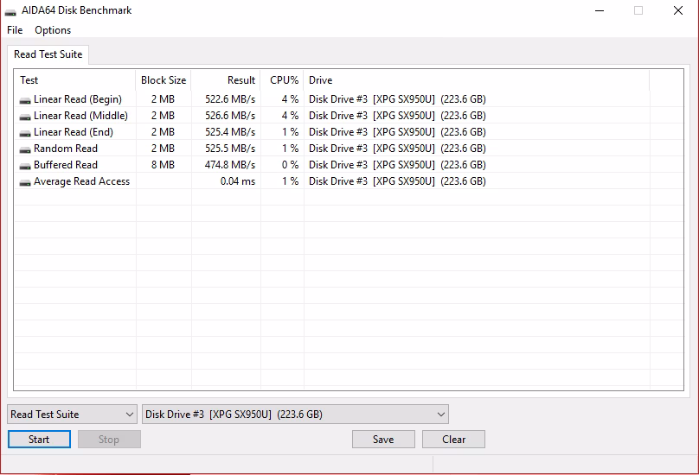
Task: Select the Linear Read (Middle) row label
Action: [80, 116]
